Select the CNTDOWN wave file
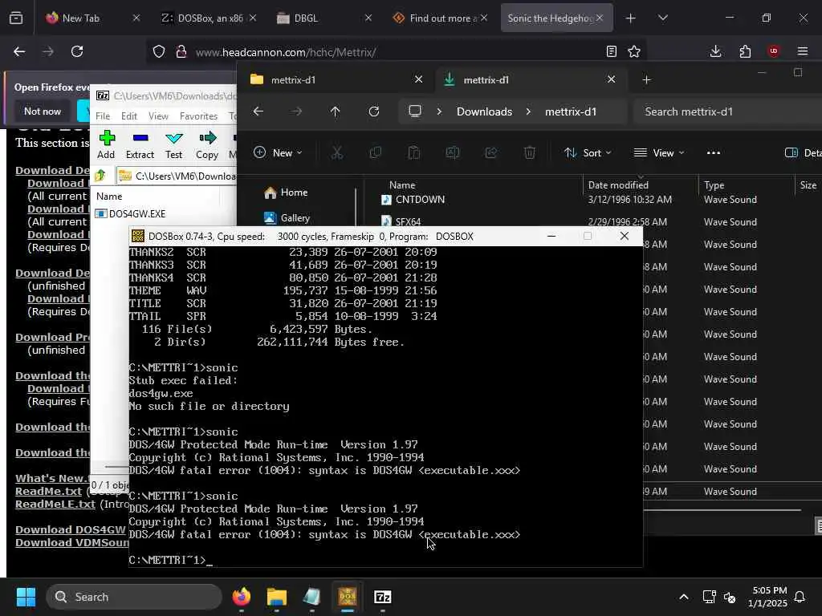The width and height of the screenshot is (822, 616). coord(421,200)
